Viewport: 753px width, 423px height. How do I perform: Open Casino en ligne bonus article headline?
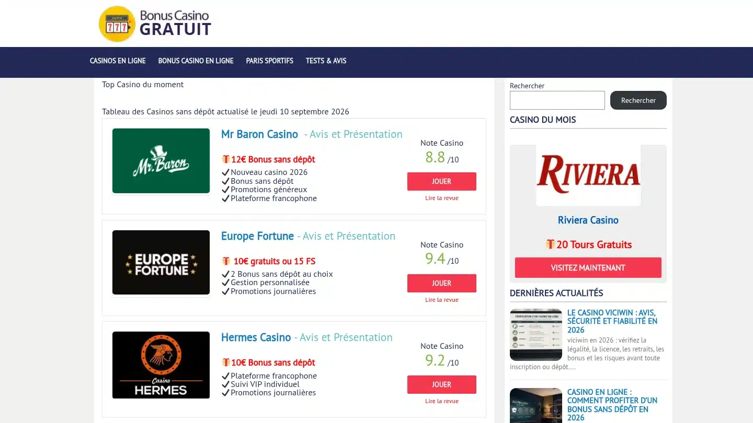[x=612, y=405]
